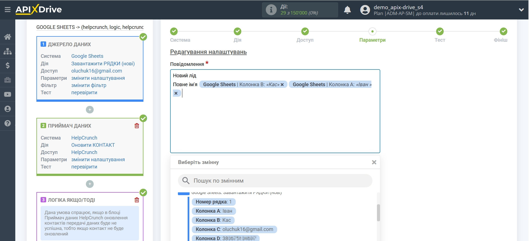Add block after data source
529x241 pixels.
coord(90,110)
